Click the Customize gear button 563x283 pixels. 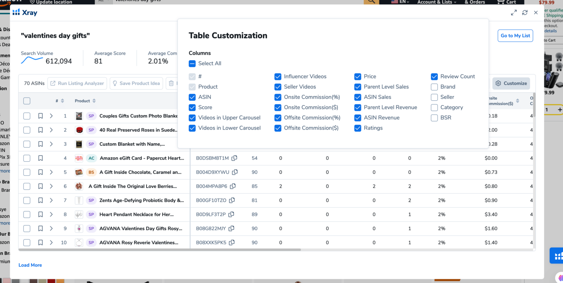pyautogui.click(x=511, y=83)
